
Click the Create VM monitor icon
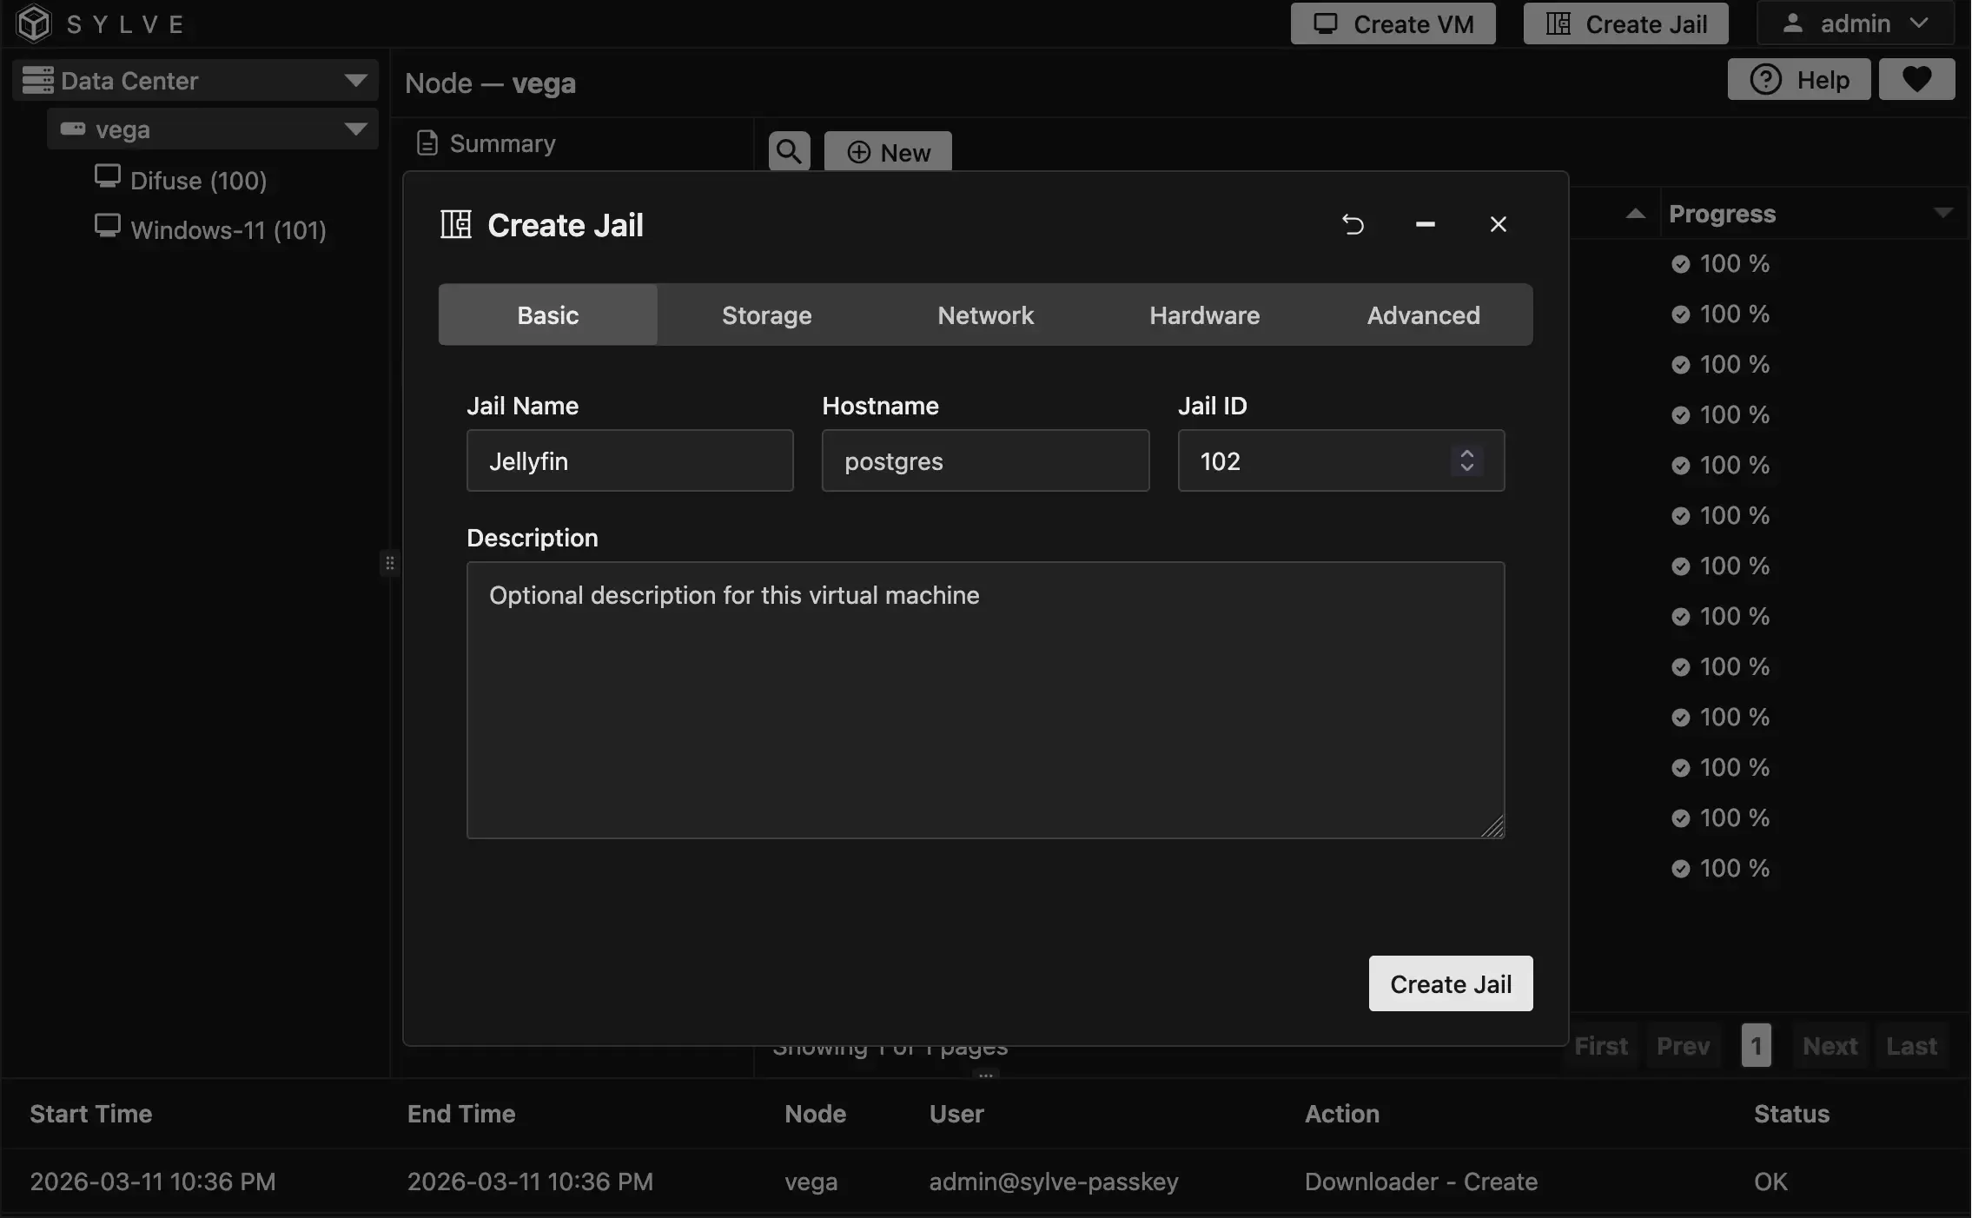click(x=1327, y=23)
